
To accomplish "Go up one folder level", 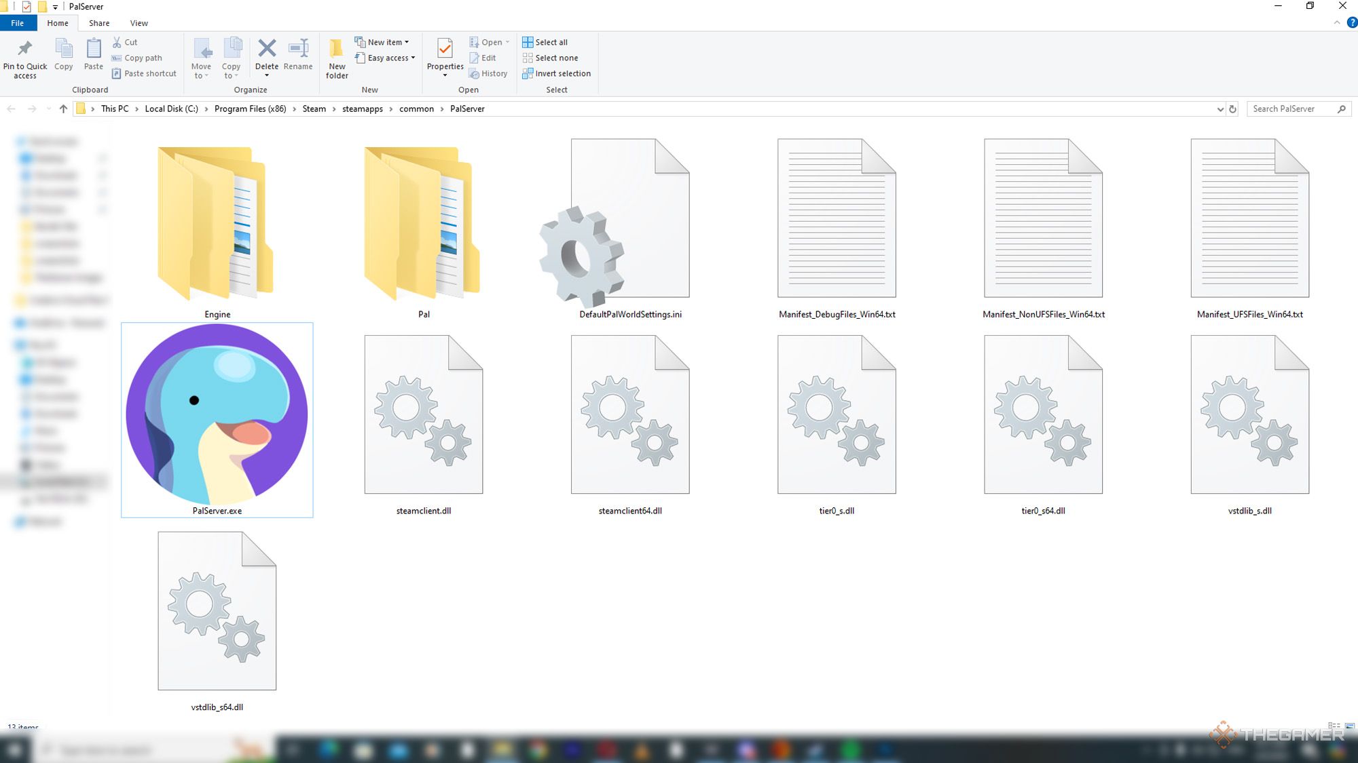I will tap(63, 109).
